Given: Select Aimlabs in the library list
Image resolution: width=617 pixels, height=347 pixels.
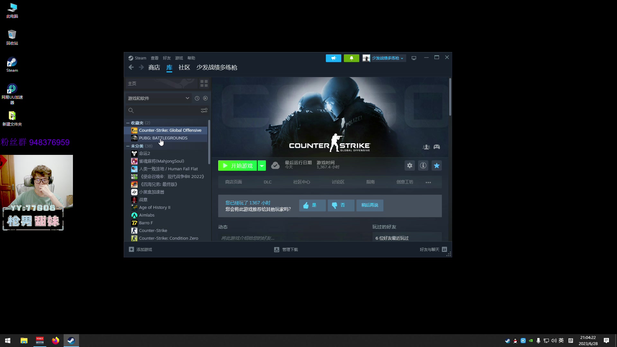Looking at the screenshot, I should coord(166,215).
